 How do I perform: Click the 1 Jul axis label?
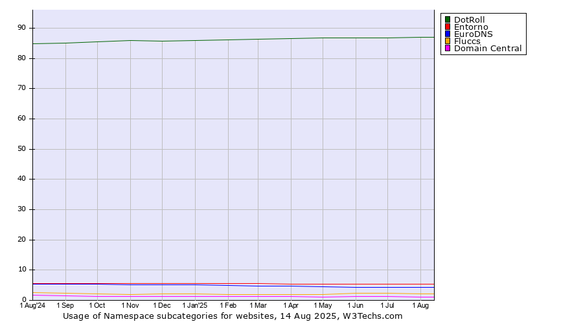pos(387,305)
